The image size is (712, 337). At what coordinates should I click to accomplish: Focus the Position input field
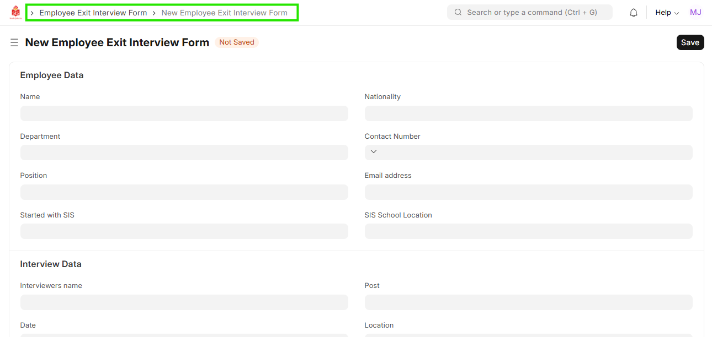coord(184,192)
